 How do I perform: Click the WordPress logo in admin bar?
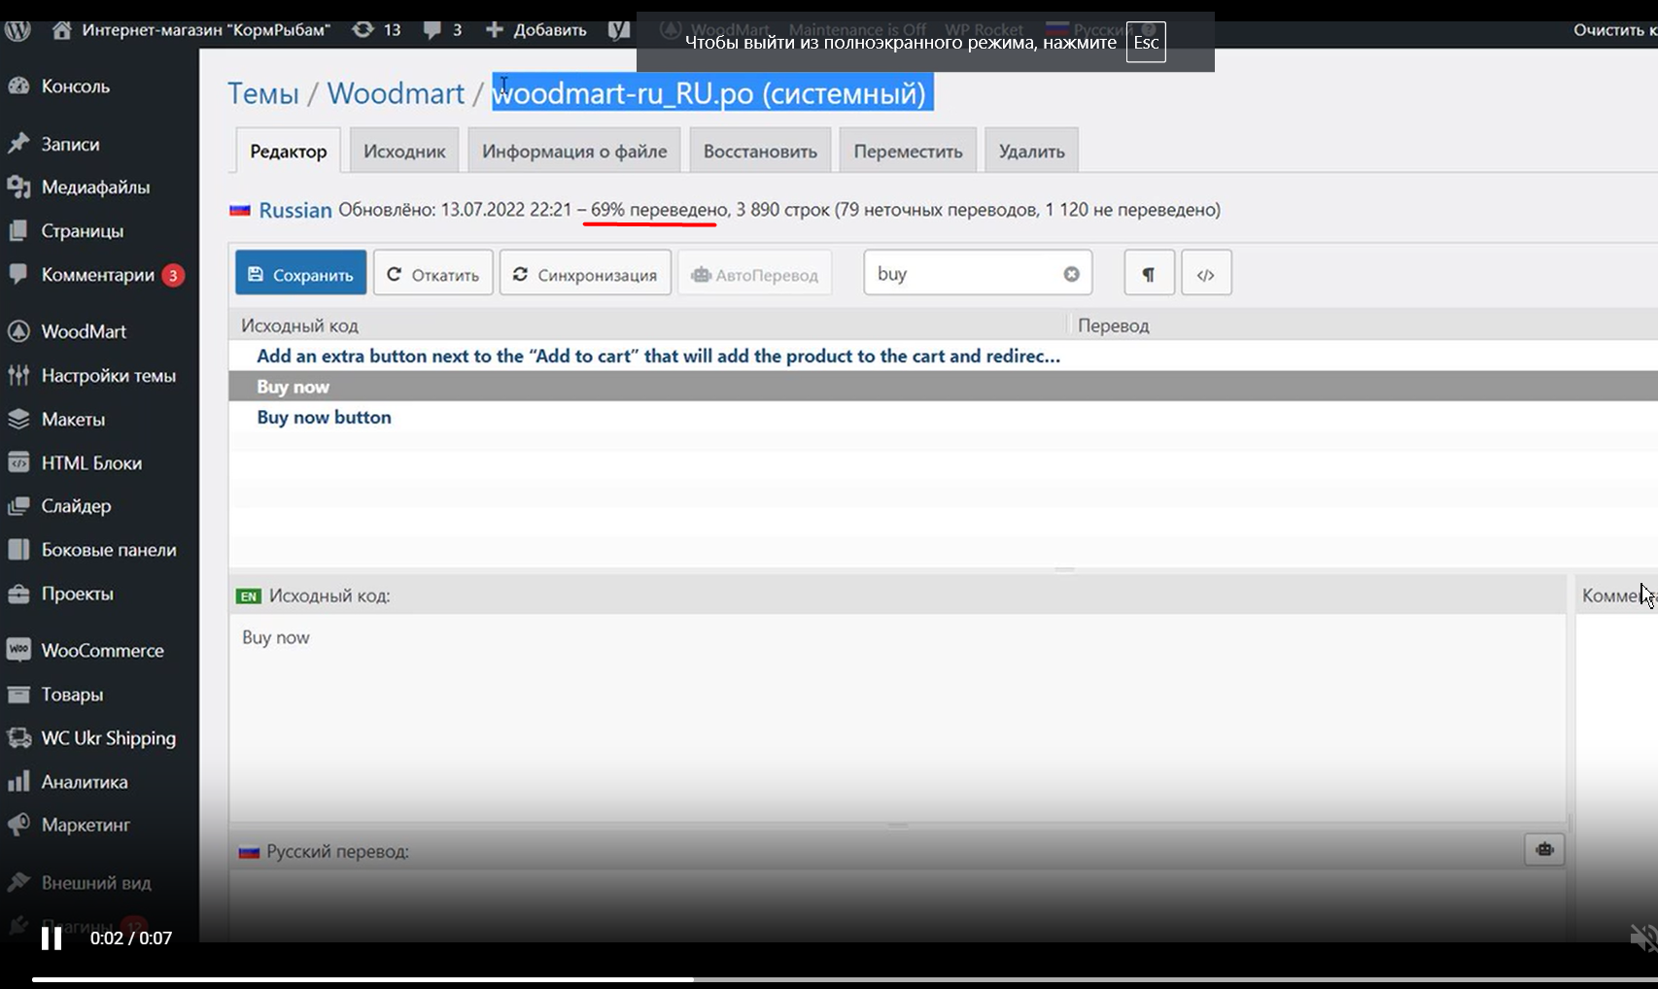(17, 29)
